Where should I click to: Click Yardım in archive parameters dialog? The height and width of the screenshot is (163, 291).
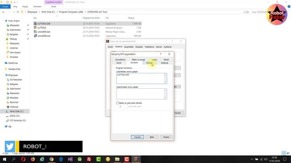(x=178, y=113)
